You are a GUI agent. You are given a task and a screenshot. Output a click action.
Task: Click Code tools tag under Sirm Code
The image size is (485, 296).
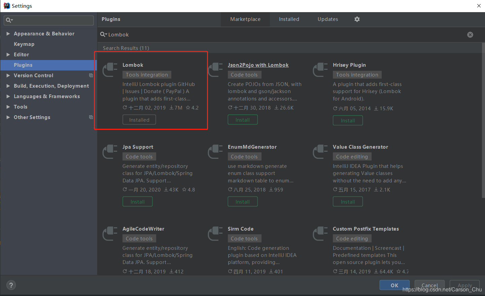[244, 239]
